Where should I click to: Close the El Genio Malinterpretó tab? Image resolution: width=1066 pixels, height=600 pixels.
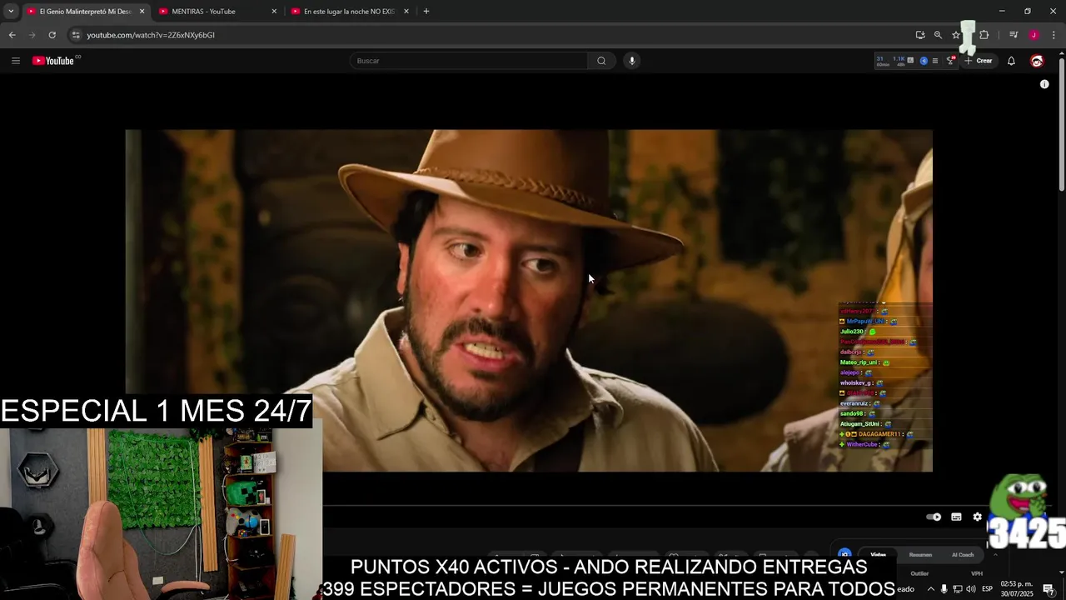[x=142, y=12]
